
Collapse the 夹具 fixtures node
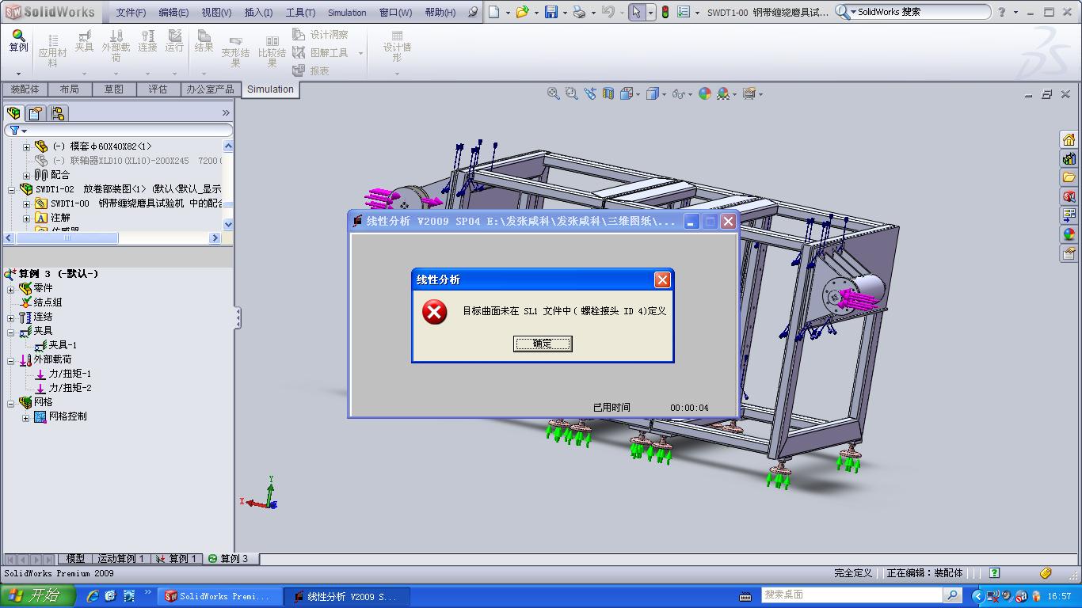pyautogui.click(x=11, y=332)
